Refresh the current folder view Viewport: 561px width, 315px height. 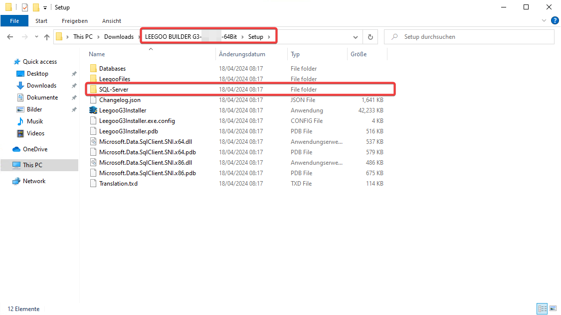tap(371, 37)
